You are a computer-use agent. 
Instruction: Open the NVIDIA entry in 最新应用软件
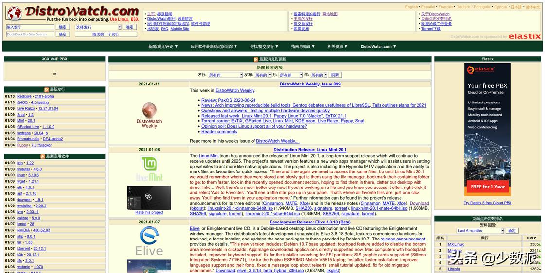point(23,230)
